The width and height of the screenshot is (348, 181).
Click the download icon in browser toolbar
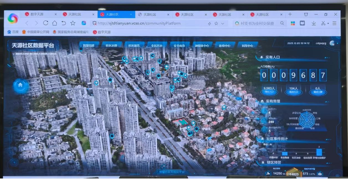(314, 23)
